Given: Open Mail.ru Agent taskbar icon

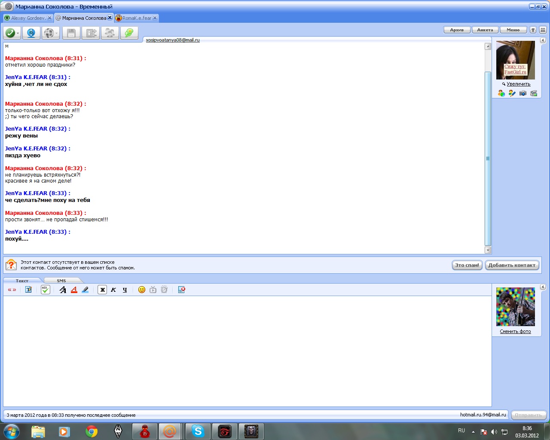Looking at the screenshot, I should pos(170,431).
